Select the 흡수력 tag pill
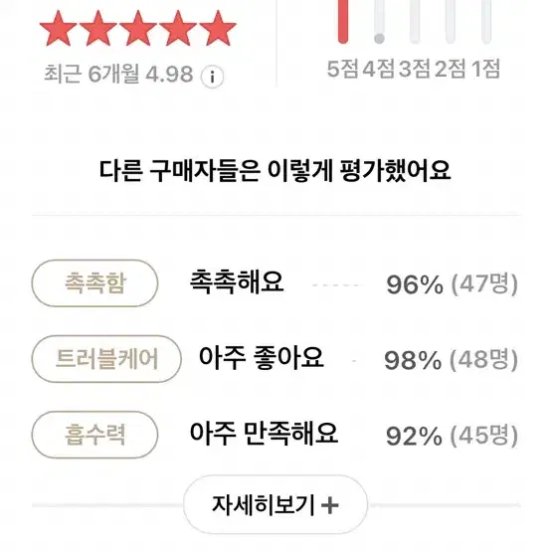 tap(94, 435)
